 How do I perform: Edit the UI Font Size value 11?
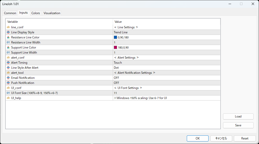tap(166, 93)
